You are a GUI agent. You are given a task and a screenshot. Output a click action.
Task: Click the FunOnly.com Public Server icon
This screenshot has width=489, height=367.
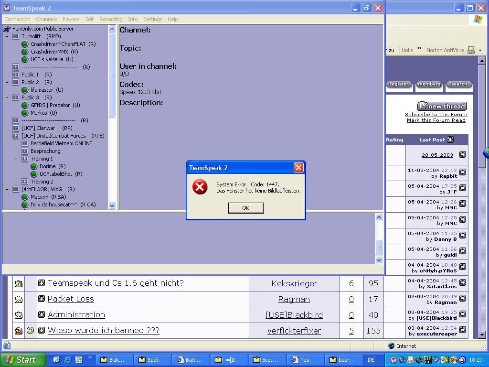click(x=7, y=29)
